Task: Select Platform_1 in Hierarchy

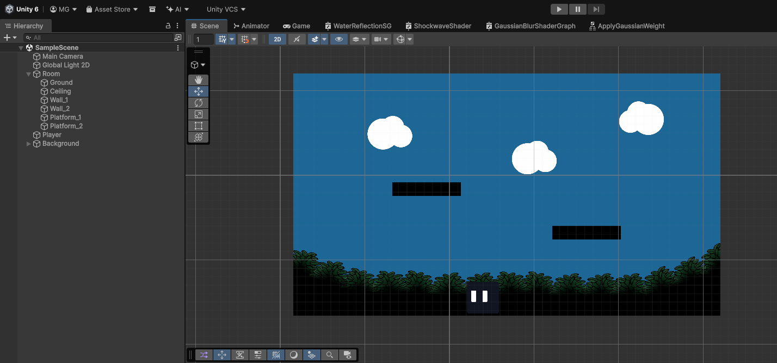Action: coord(65,118)
